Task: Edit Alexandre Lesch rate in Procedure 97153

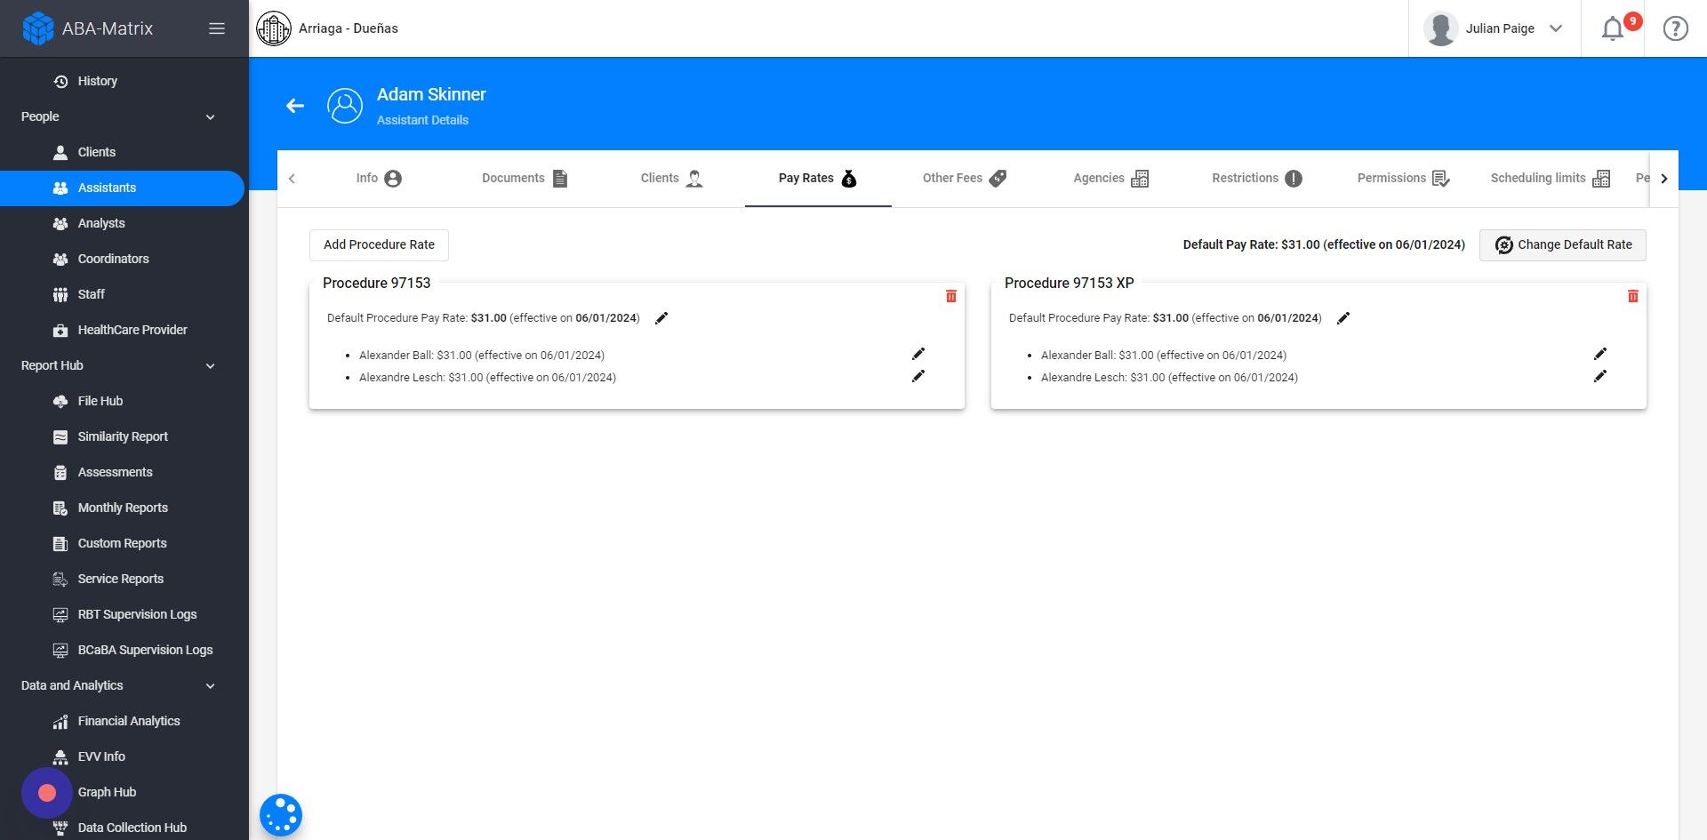Action: 918,376
